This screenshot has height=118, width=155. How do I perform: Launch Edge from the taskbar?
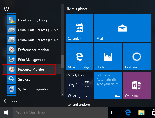point(128,112)
